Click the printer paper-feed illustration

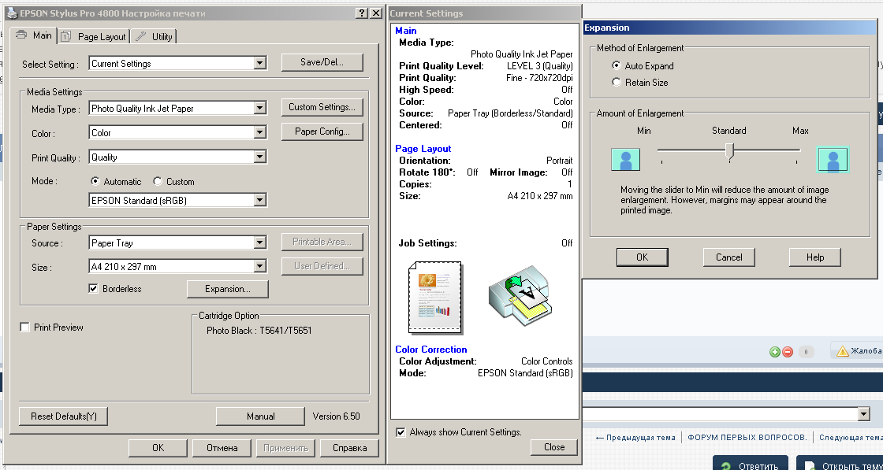point(520,297)
